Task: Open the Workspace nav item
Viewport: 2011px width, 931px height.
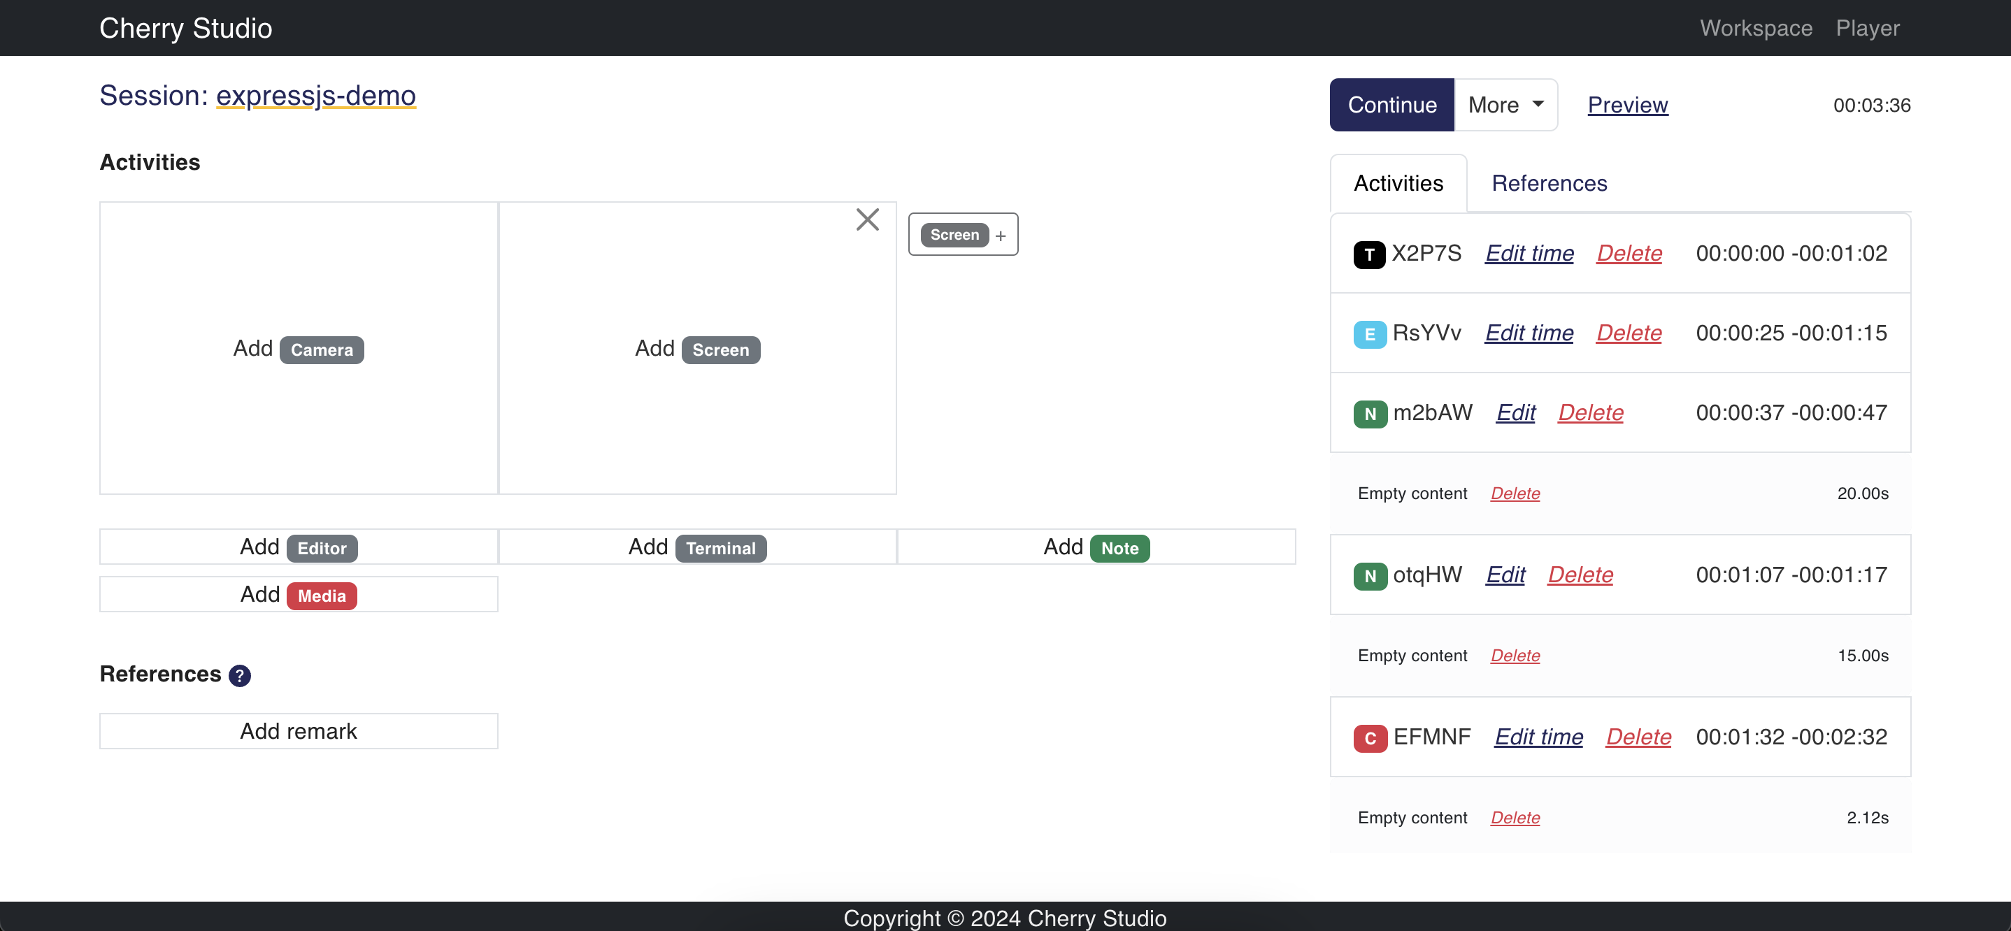Action: tap(1756, 28)
